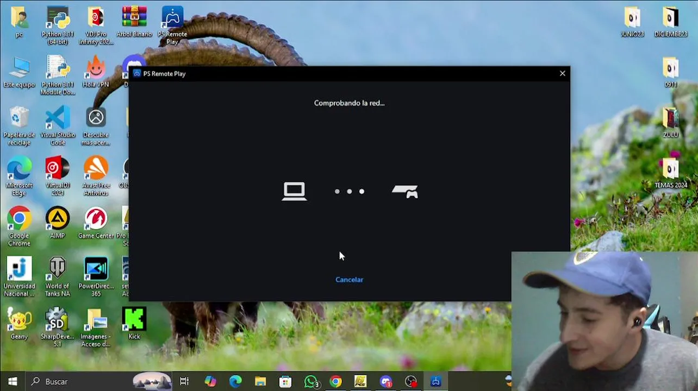Click the 'Comprobando la red...' status text
Viewport: 698px width, 391px height.
[349, 103]
